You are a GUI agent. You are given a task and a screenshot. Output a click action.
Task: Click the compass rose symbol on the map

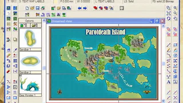pyautogui.click(x=60, y=92)
